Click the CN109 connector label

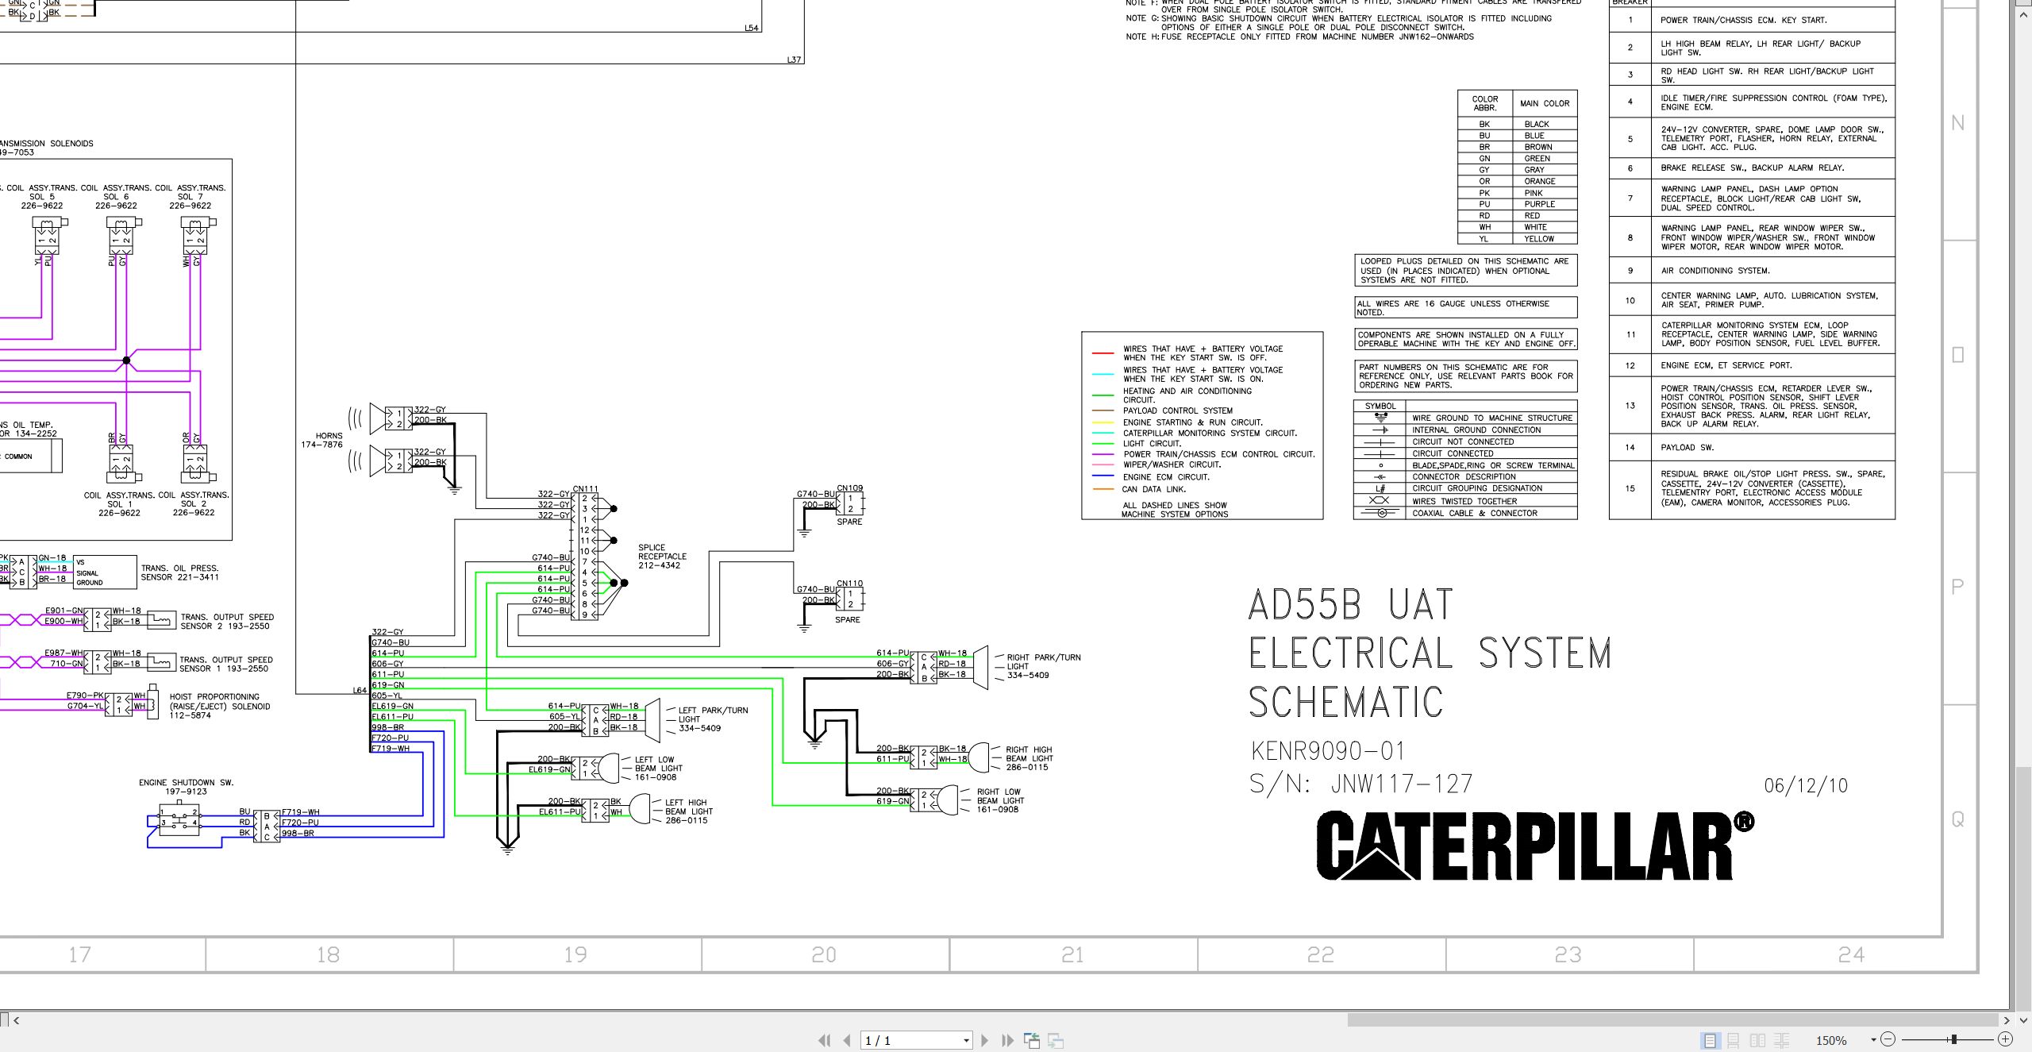click(x=850, y=488)
